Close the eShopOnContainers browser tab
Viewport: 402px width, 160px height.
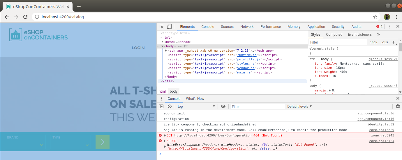pos(68,6)
